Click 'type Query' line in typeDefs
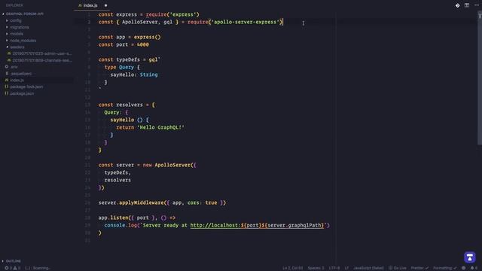This screenshot has height=271, width=482. point(122,67)
